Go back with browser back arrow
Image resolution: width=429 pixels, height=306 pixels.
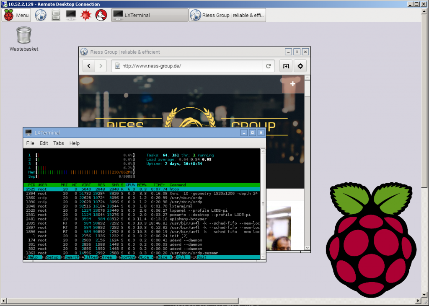89,66
